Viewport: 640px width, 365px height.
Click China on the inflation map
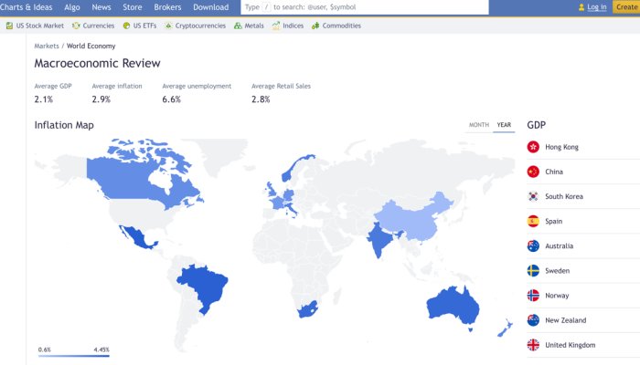point(412,220)
